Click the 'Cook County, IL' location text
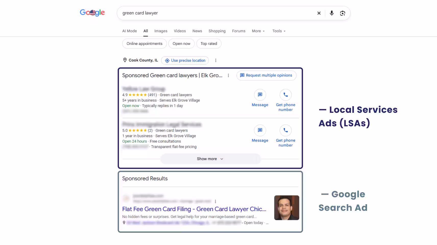The width and height of the screenshot is (437, 245). 143,60
